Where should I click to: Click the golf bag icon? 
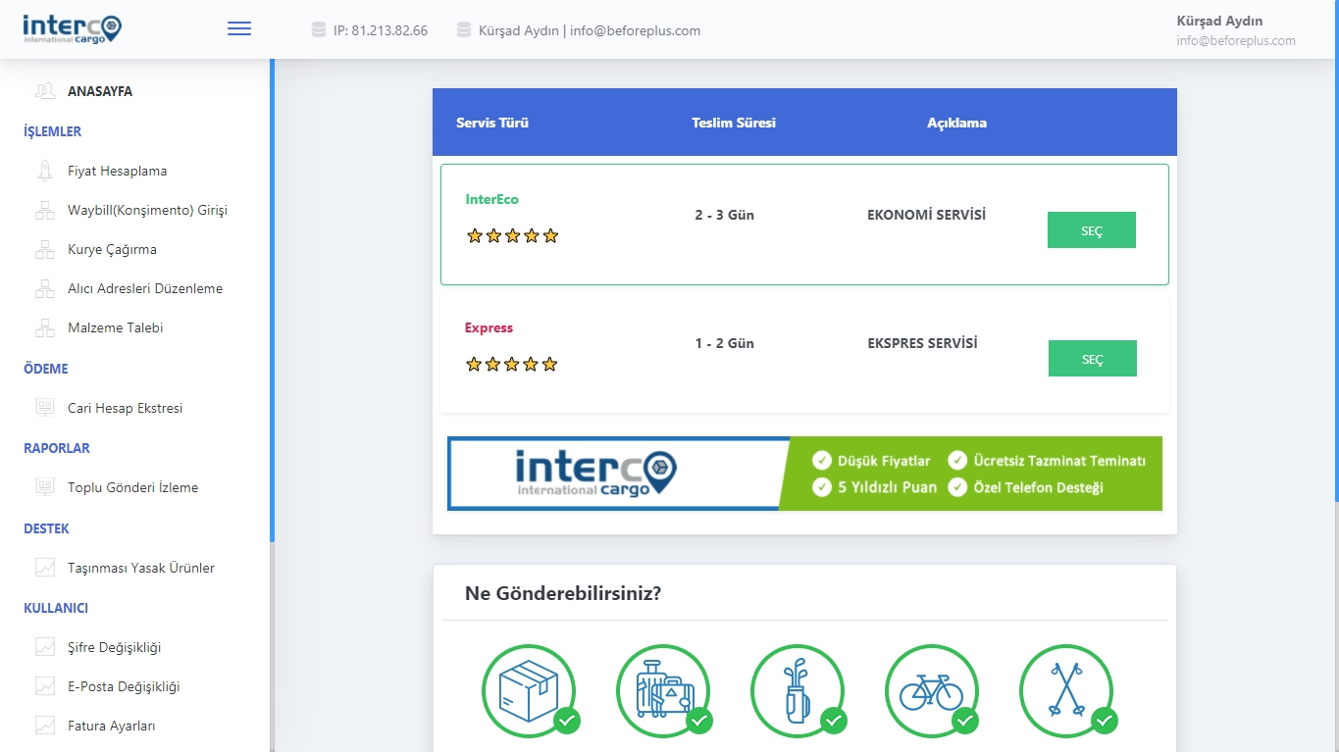coord(797,690)
